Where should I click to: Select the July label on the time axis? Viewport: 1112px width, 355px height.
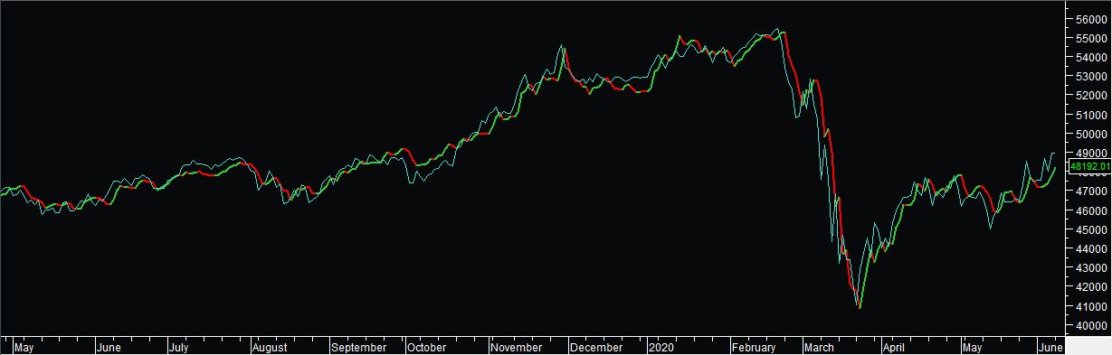point(178,347)
